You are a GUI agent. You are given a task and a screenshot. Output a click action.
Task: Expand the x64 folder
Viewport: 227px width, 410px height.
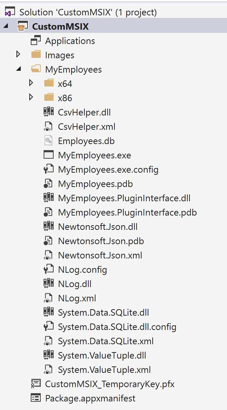click(31, 83)
